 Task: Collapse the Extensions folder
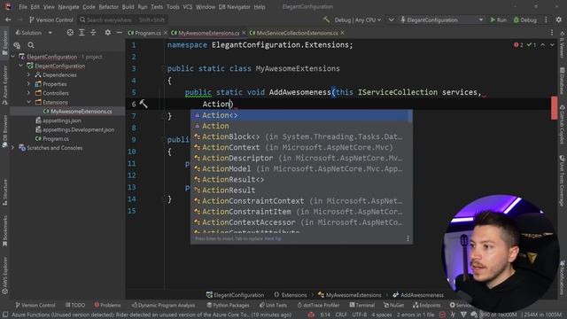29,103
